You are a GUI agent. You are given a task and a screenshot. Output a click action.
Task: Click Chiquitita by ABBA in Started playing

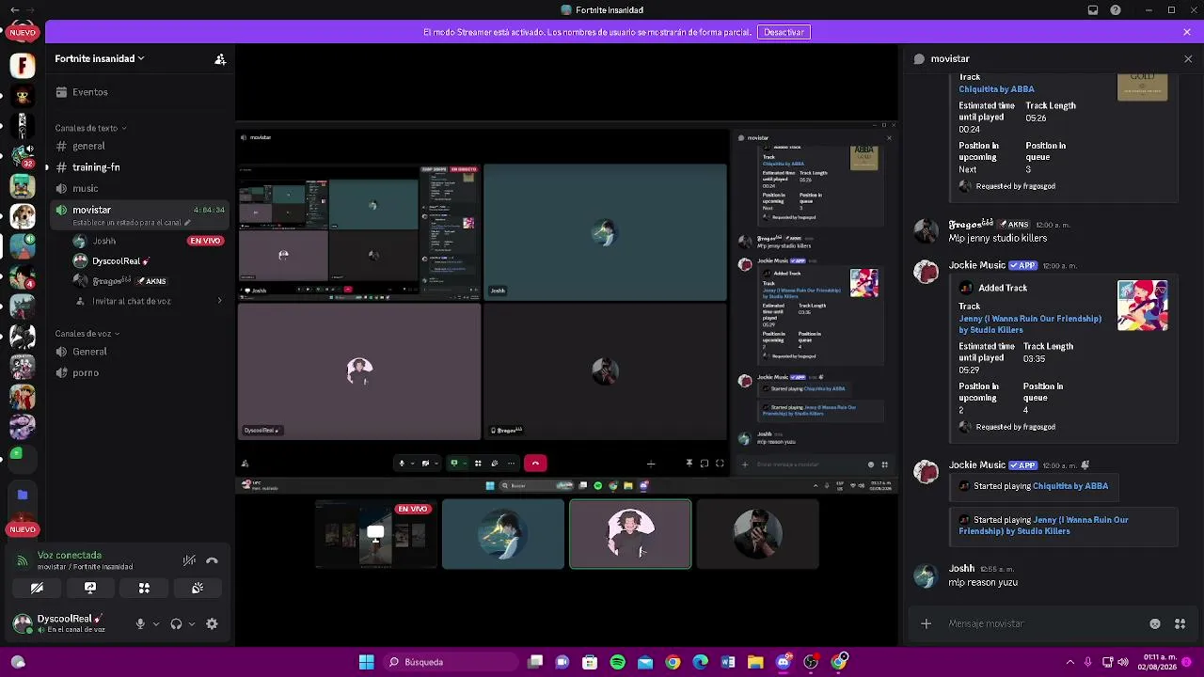click(1070, 486)
